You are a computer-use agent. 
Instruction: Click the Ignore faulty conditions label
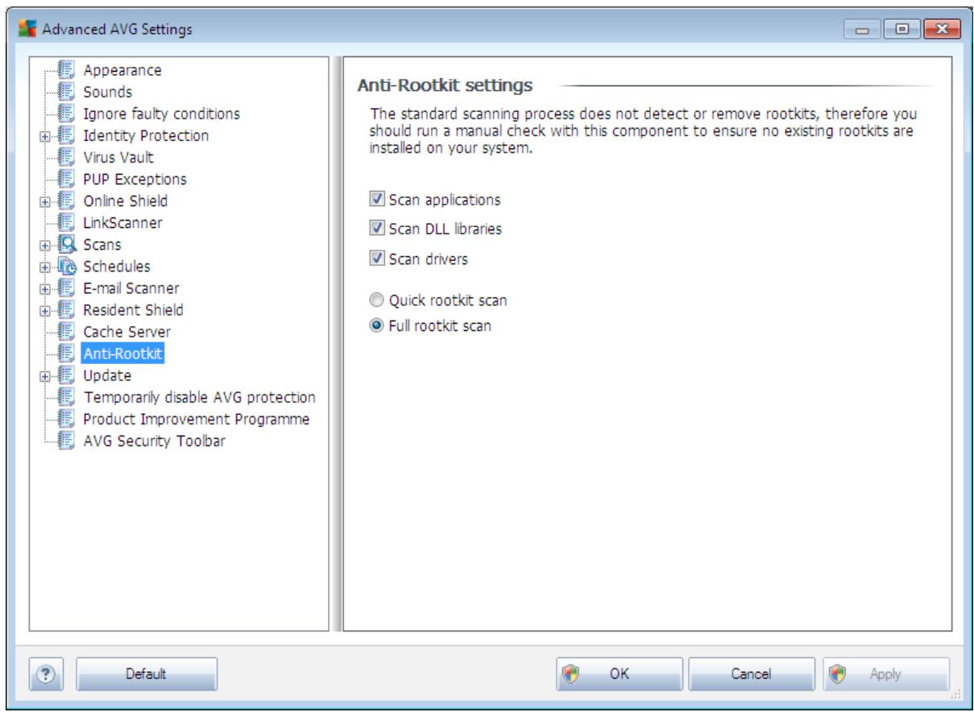(161, 114)
